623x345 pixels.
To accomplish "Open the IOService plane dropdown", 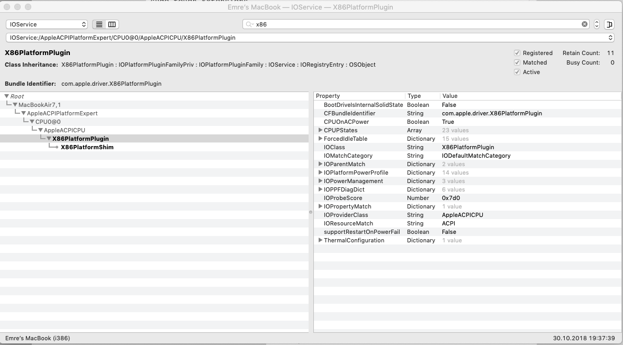I will pyautogui.click(x=47, y=24).
